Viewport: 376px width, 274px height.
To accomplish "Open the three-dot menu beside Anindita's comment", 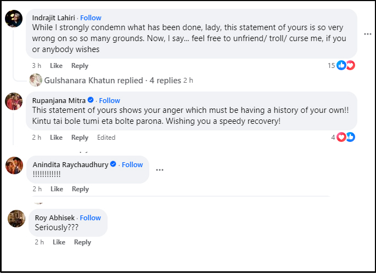I will pos(160,170).
